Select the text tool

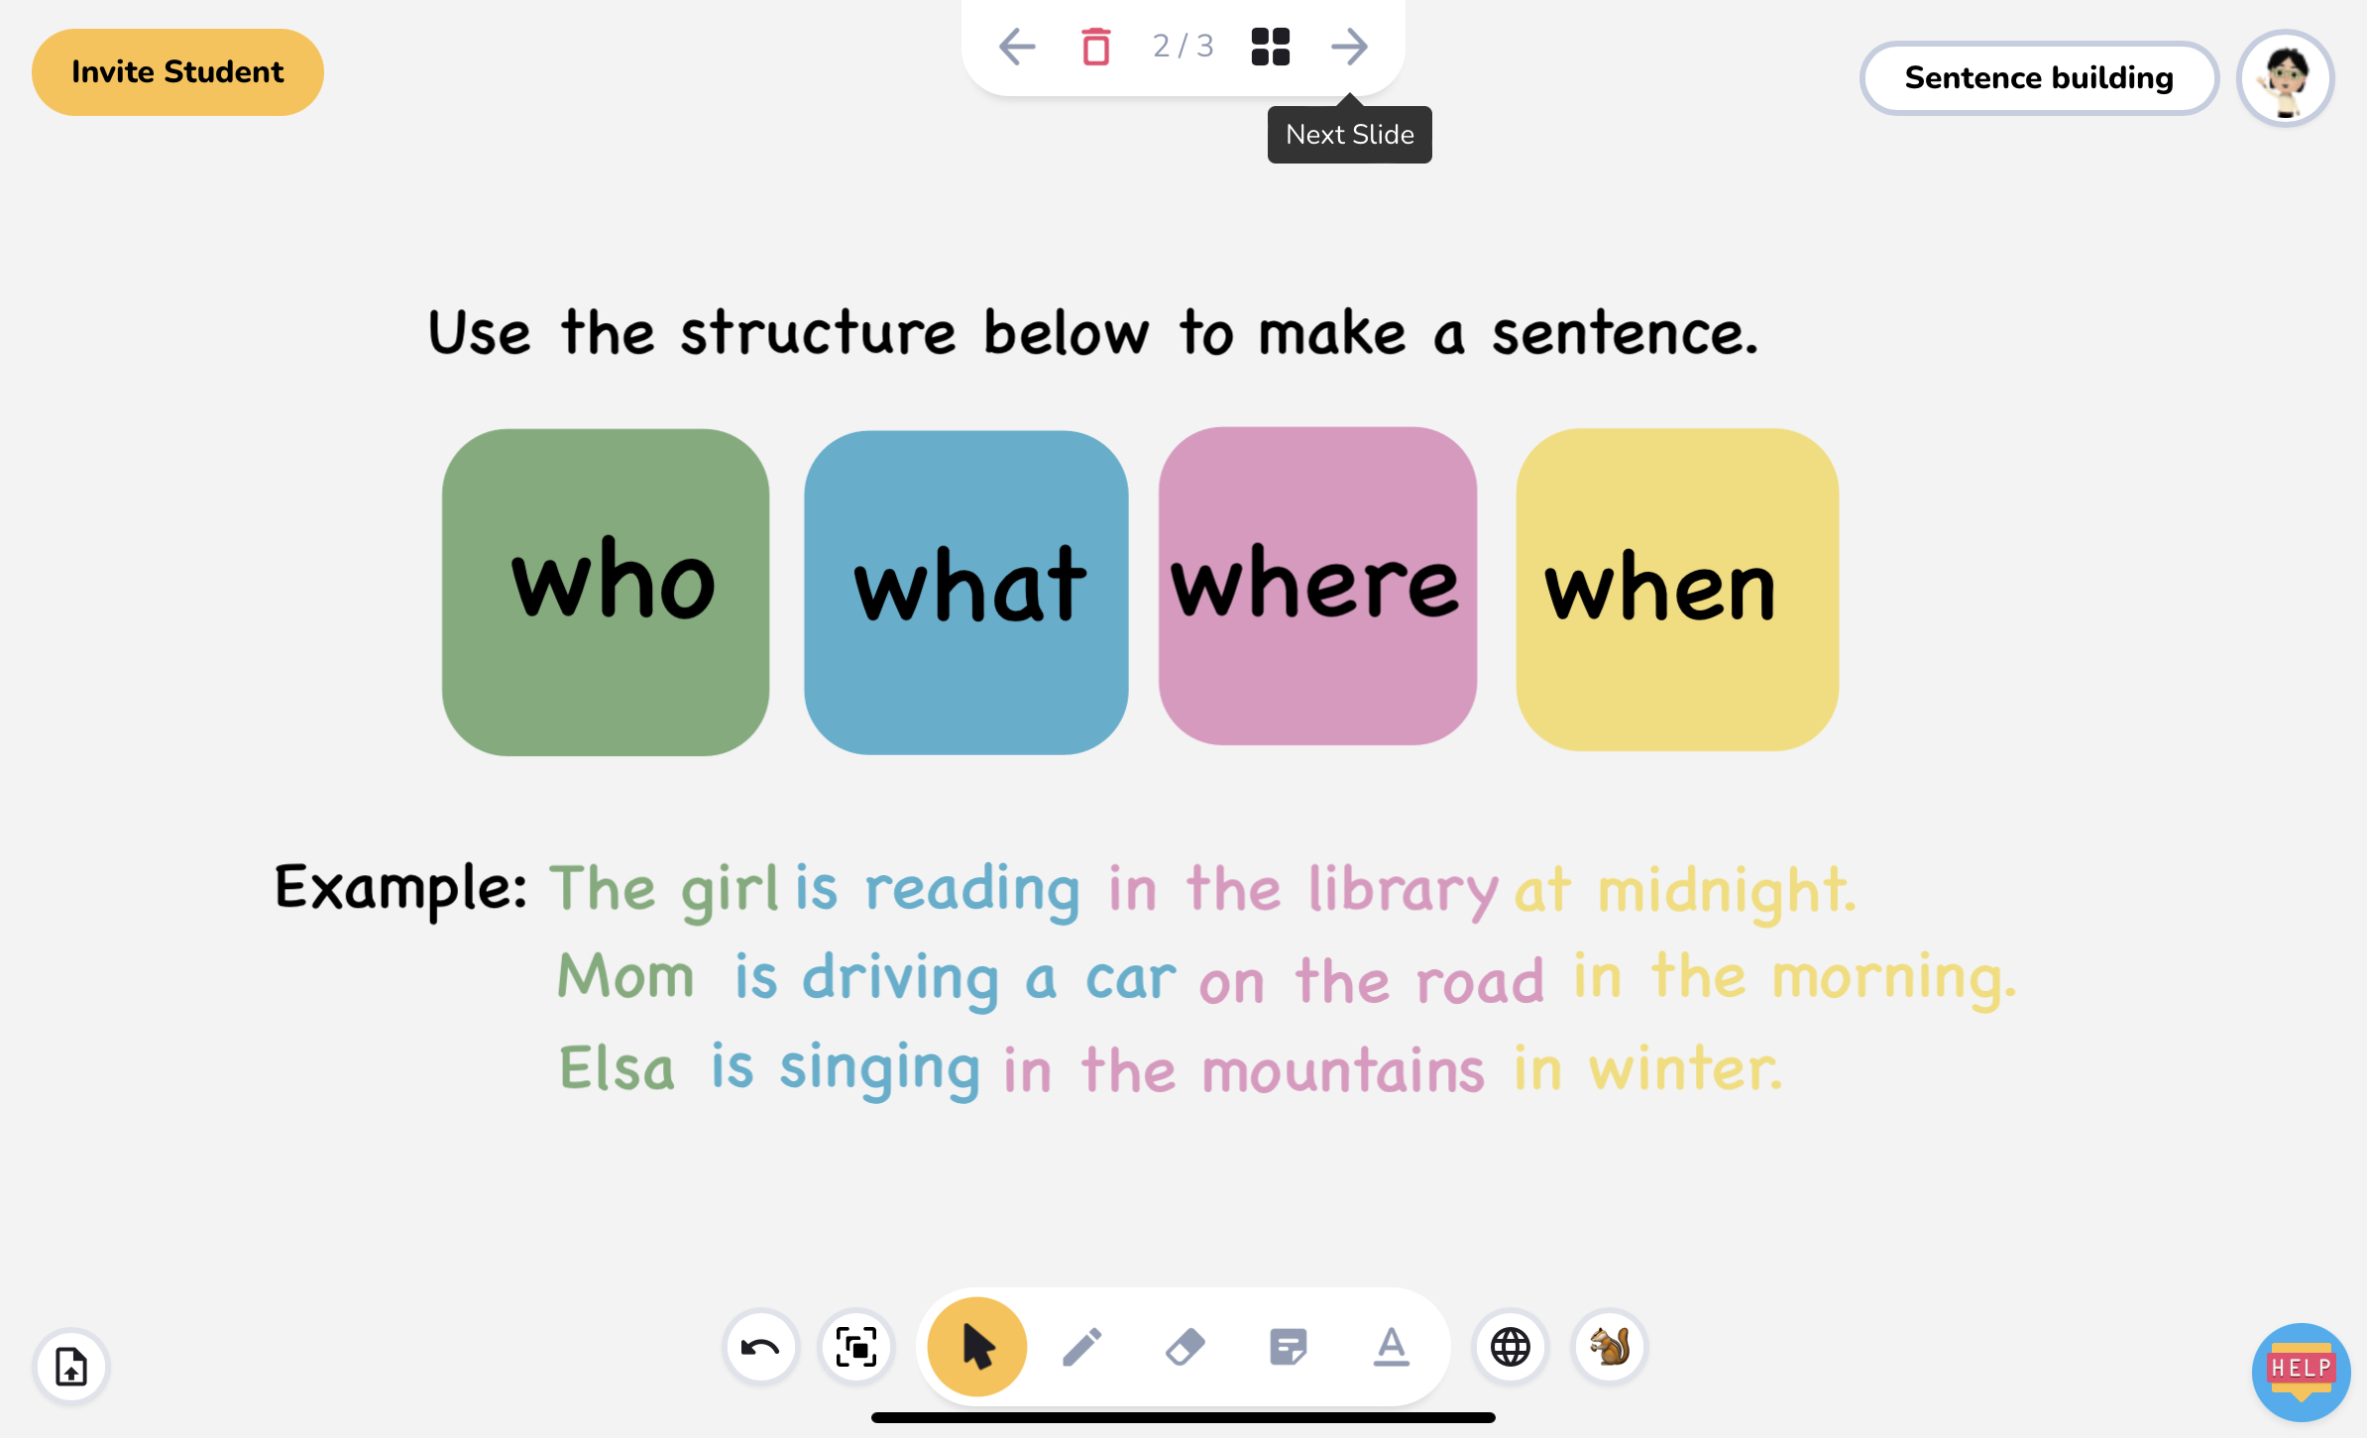1392,1347
